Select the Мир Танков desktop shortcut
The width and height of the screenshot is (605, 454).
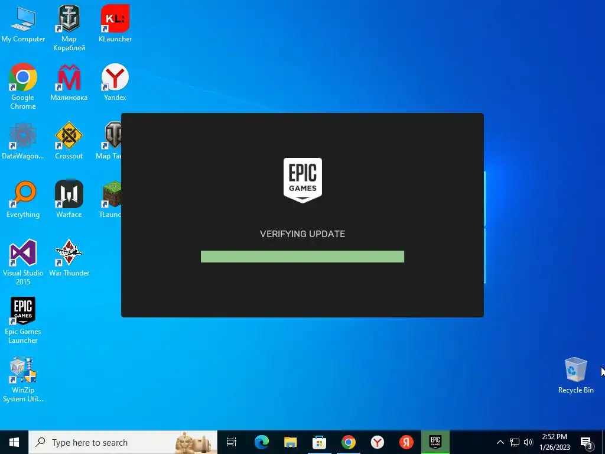pos(109,141)
